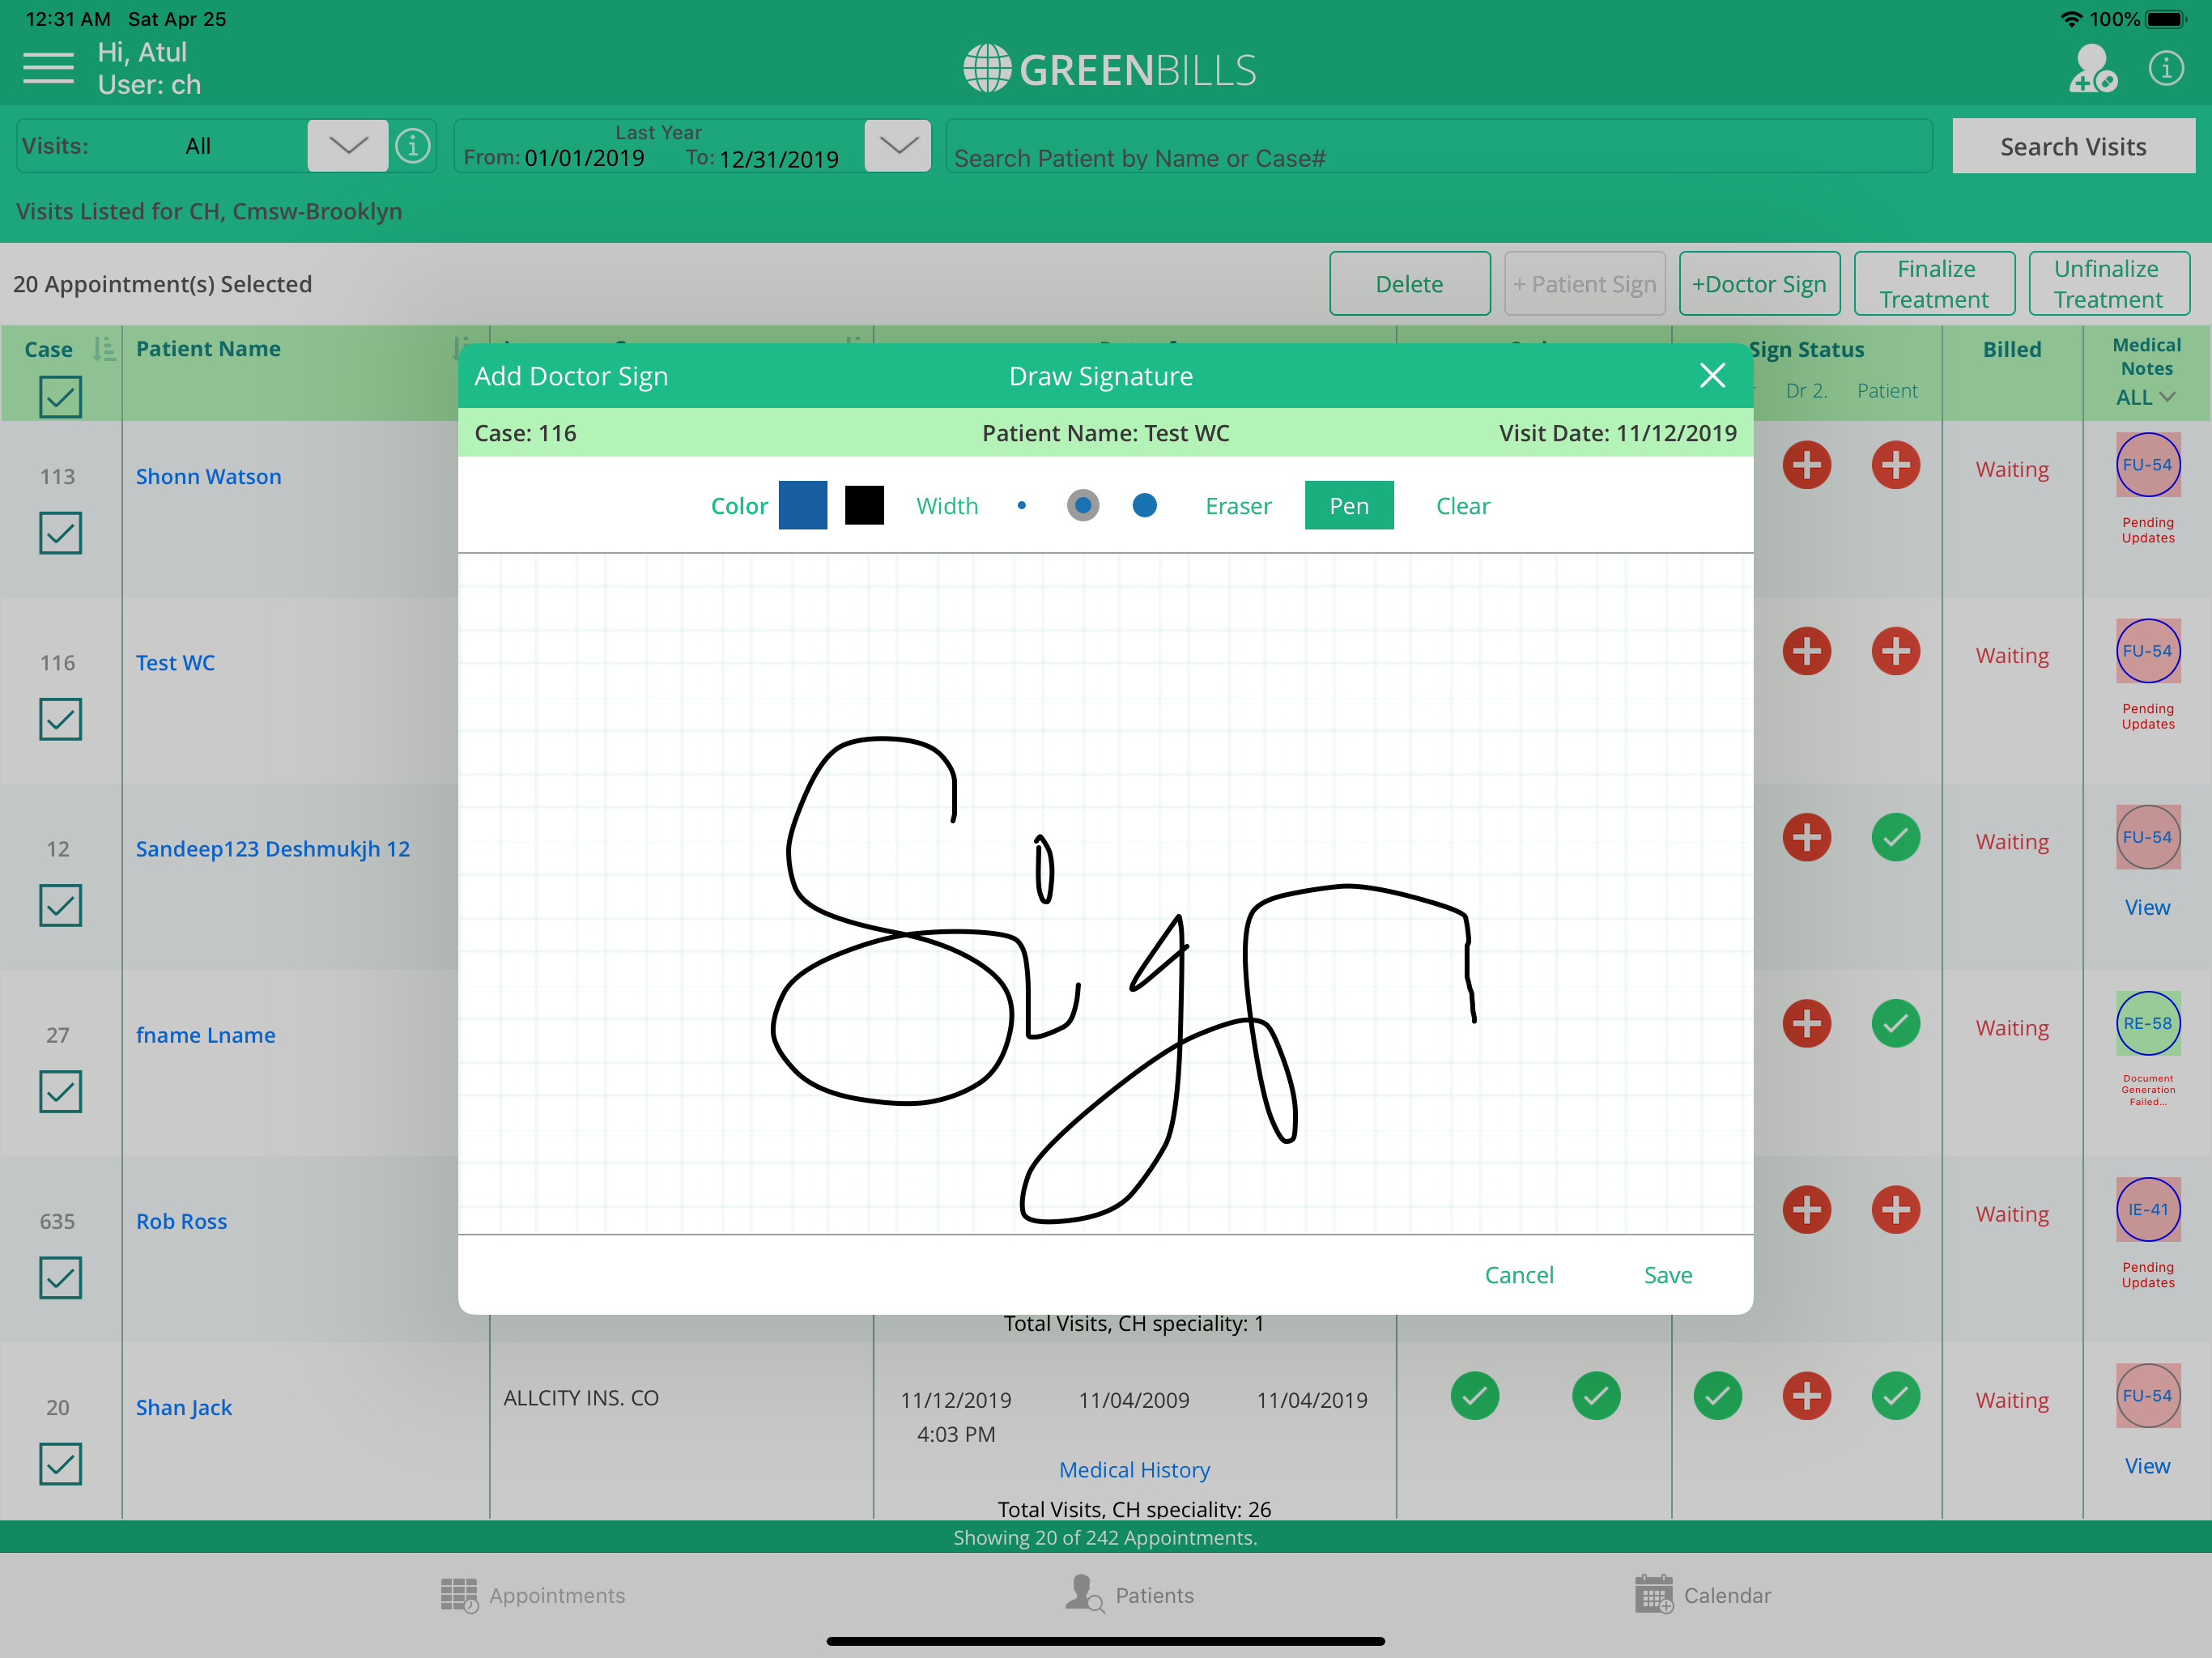Click the From date 01/01/2019
This screenshot has height=1658, width=2212.
point(584,158)
